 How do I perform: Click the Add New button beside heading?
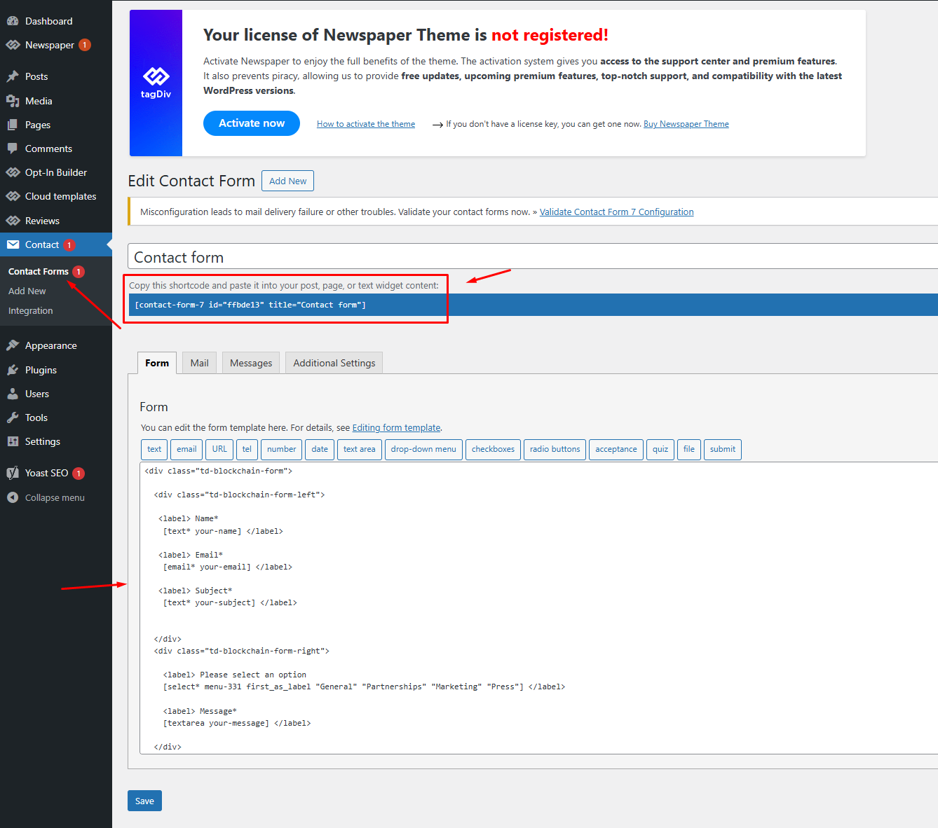(x=287, y=181)
